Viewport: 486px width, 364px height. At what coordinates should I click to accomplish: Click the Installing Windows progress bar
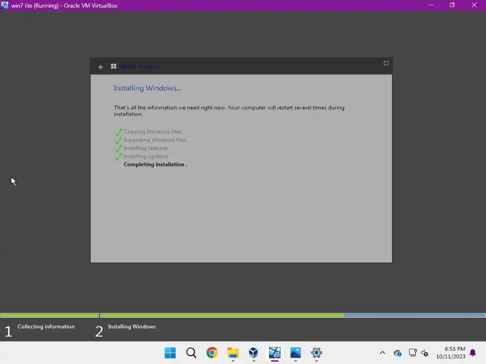(x=292, y=315)
